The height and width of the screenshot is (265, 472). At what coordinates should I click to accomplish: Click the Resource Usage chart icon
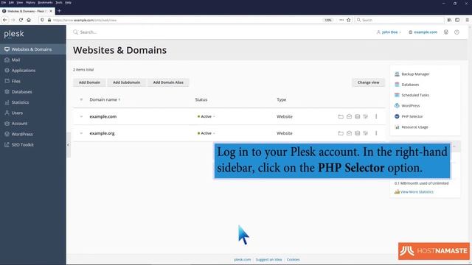coord(397,127)
